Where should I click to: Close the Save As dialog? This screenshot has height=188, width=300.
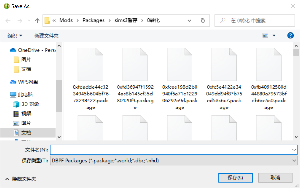(293, 6)
